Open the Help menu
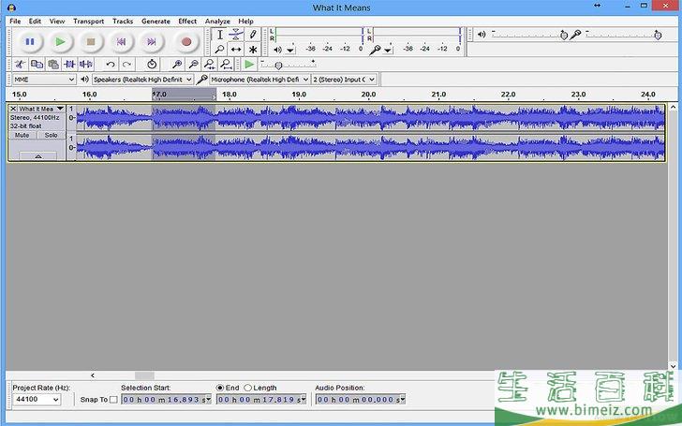682x426 pixels. click(245, 21)
